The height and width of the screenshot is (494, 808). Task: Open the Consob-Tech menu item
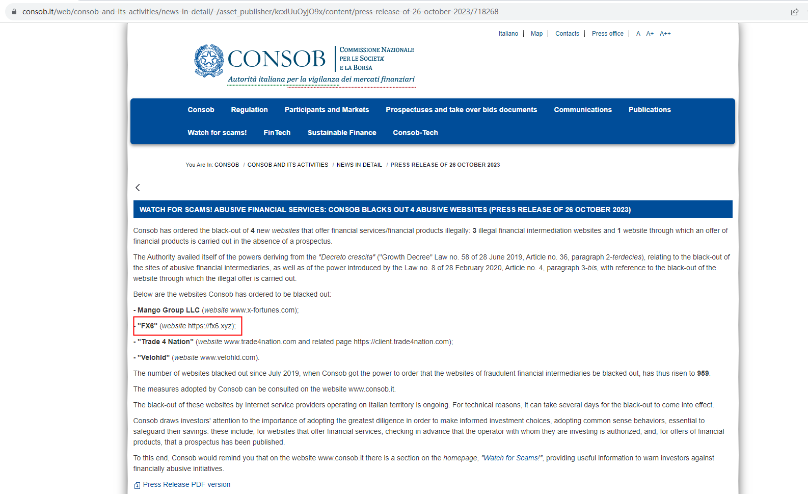click(x=415, y=133)
